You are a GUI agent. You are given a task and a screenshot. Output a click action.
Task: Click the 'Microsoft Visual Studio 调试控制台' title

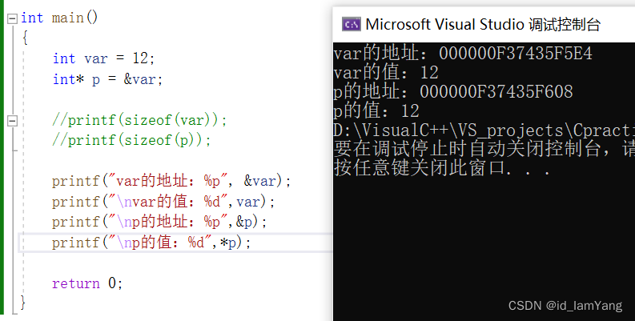[483, 24]
